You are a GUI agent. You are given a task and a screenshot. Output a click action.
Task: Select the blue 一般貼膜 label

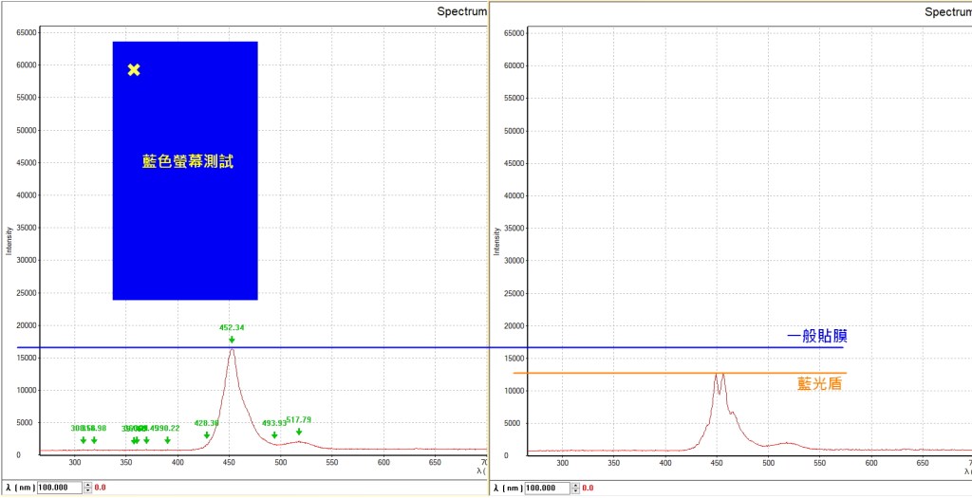pos(816,336)
